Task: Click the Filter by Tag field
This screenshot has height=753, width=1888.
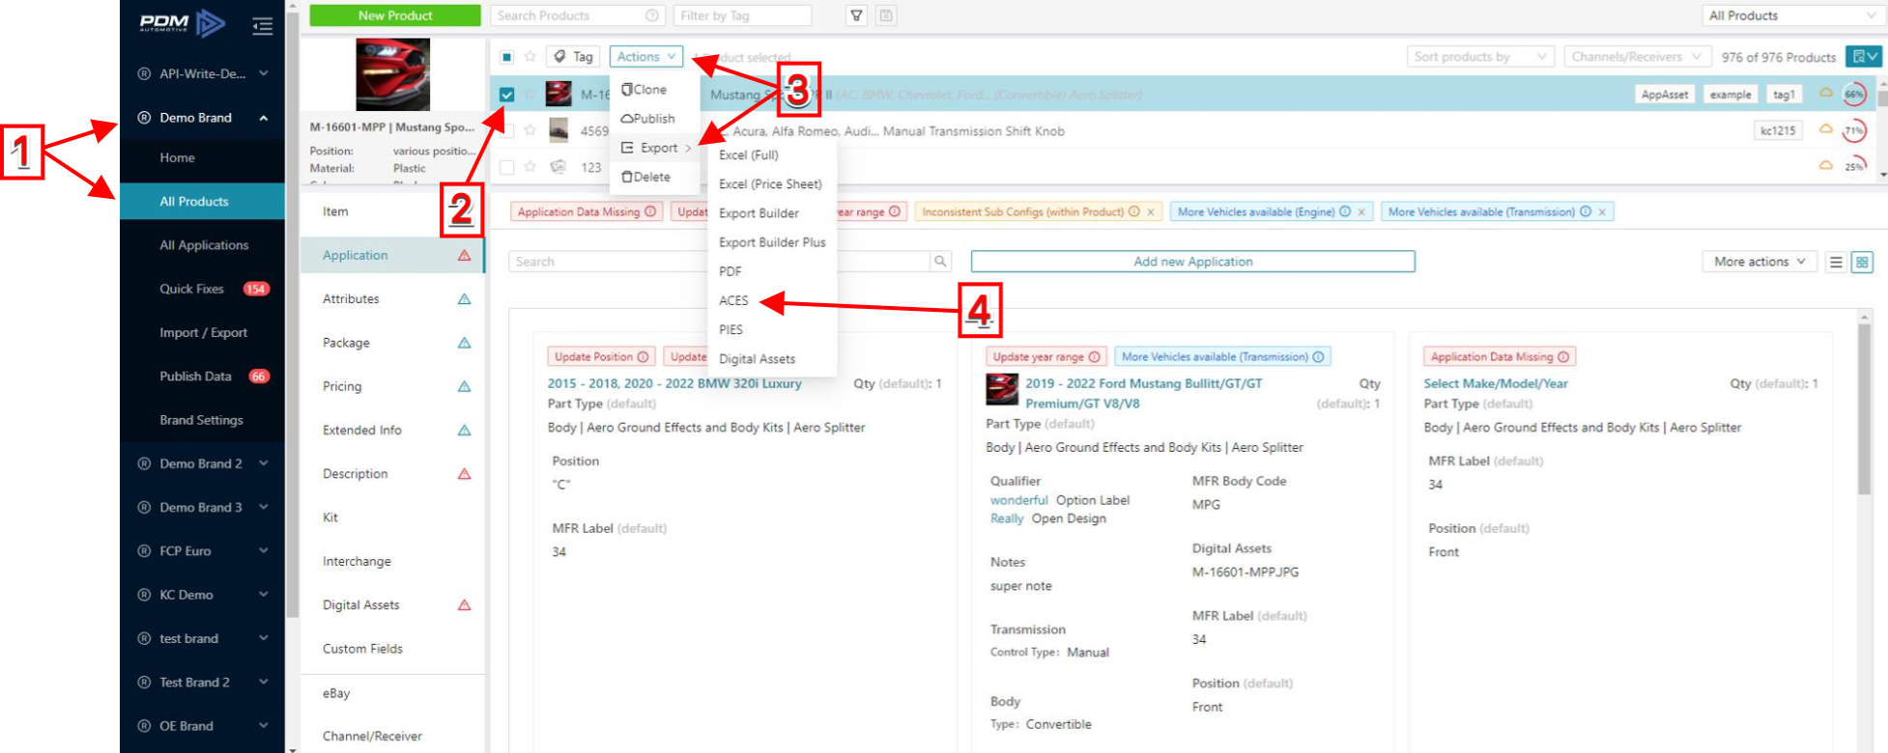Action: (742, 15)
